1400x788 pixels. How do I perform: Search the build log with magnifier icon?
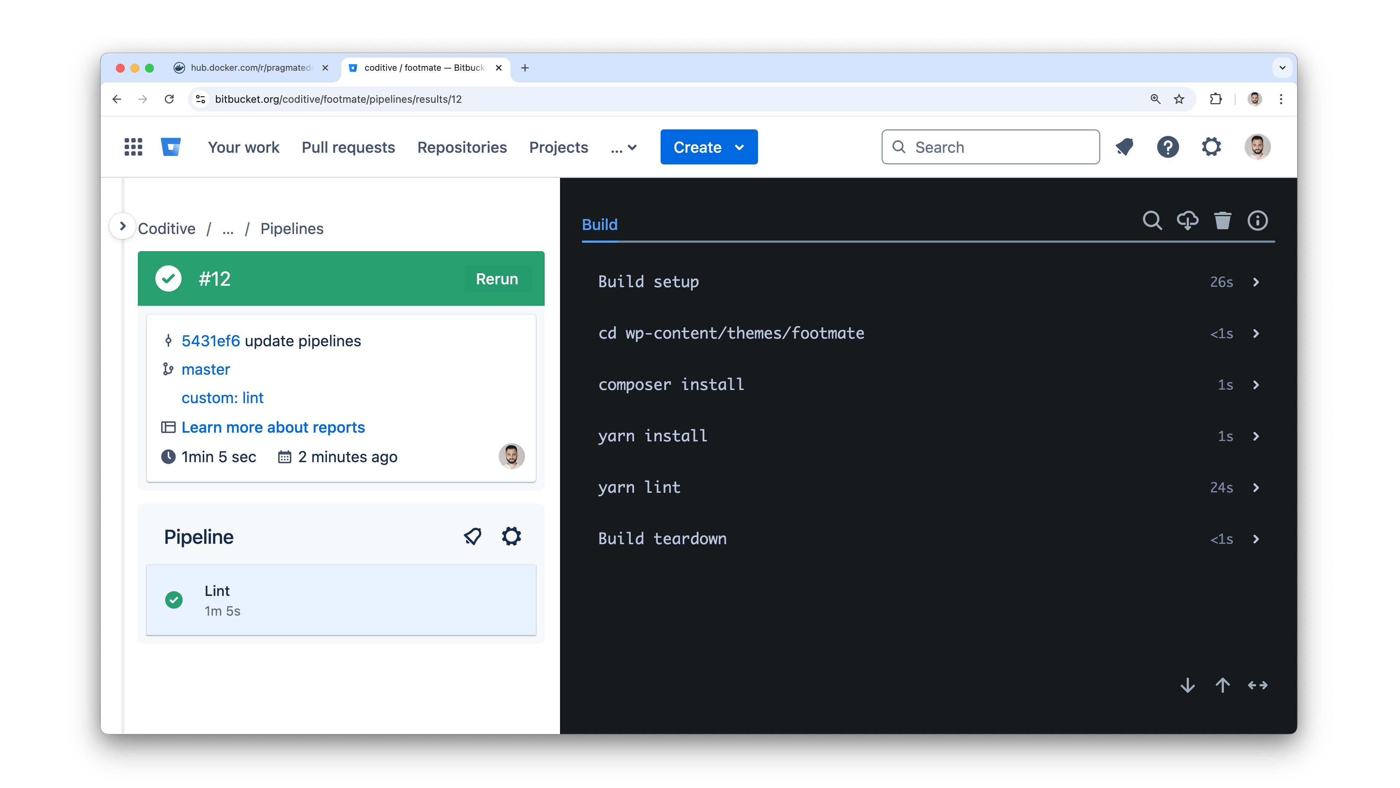pos(1152,221)
